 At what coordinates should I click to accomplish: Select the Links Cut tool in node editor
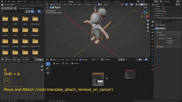click(48, 73)
